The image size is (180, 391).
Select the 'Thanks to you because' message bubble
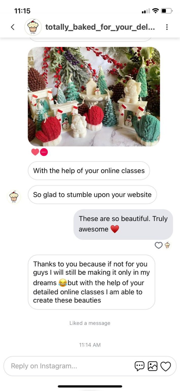coord(91,282)
